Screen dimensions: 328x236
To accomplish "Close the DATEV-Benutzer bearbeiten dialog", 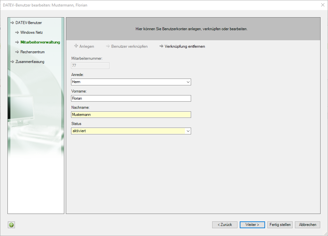I will tap(323, 5).
